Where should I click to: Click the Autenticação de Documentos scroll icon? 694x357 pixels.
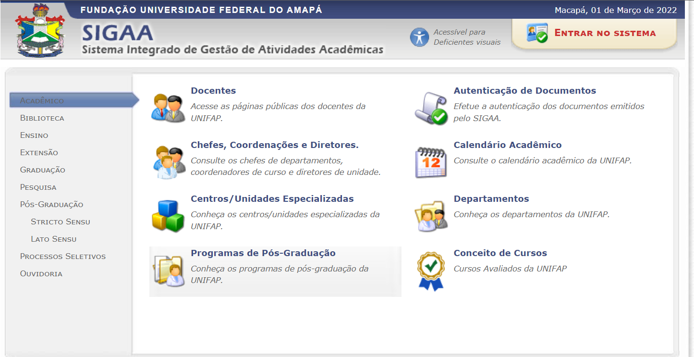(431, 108)
